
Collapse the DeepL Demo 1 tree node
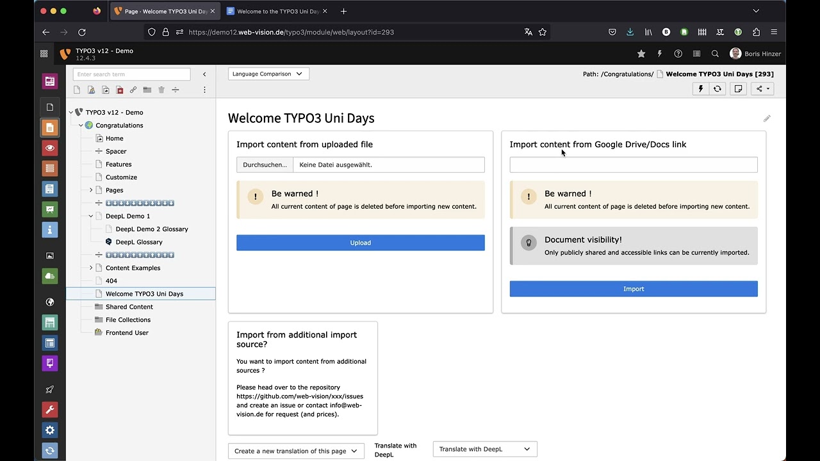(x=91, y=216)
